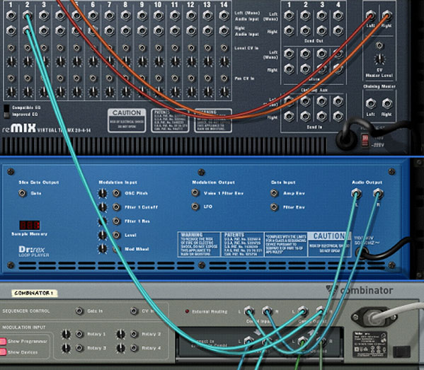Image resolution: width=424 pixels, height=370 pixels.
Task: Click mixer channel 2 Left audio input jack
Action: [x=28, y=16]
